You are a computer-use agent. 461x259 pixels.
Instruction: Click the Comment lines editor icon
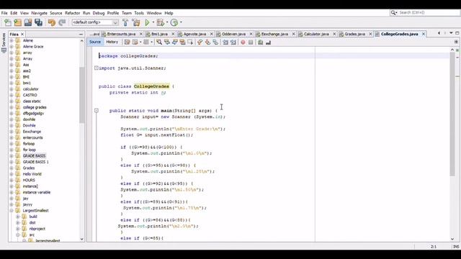tap(260, 42)
